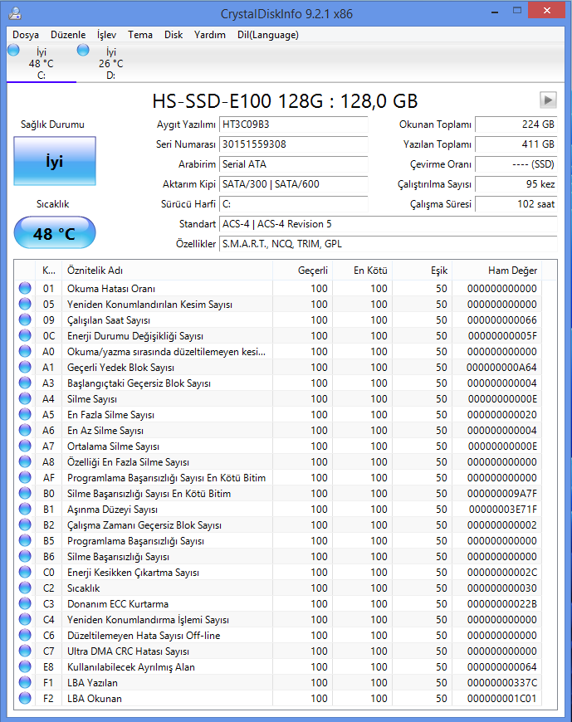Click the next disk arrow button
The height and width of the screenshot is (722, 572).
548,100
